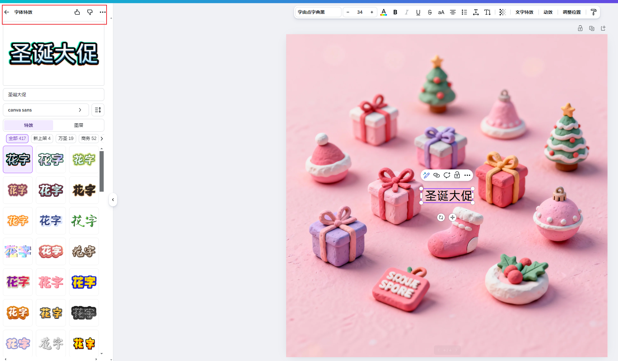The image size is (618, 361).
Task: Click the line spacing icon beside the font selector
Action: click(98, 110)
